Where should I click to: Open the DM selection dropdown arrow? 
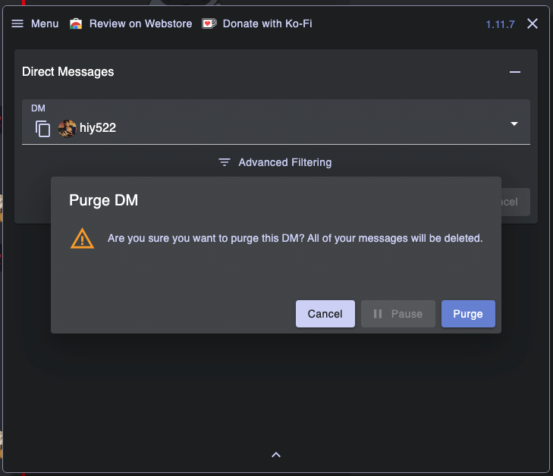[514, 124]
